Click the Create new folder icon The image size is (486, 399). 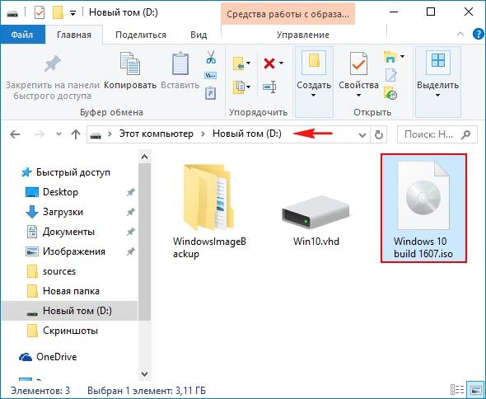(314, 63)
